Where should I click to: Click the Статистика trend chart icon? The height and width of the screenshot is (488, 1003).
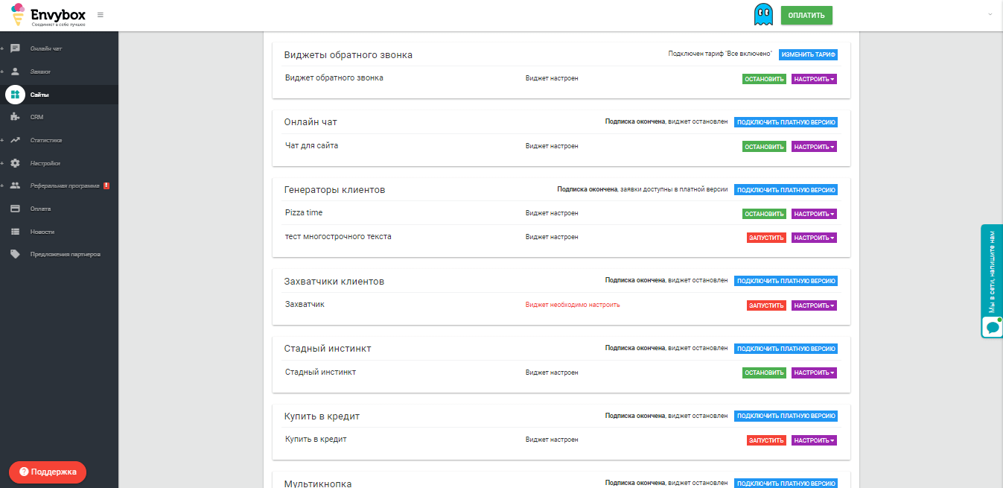point(15,140)
